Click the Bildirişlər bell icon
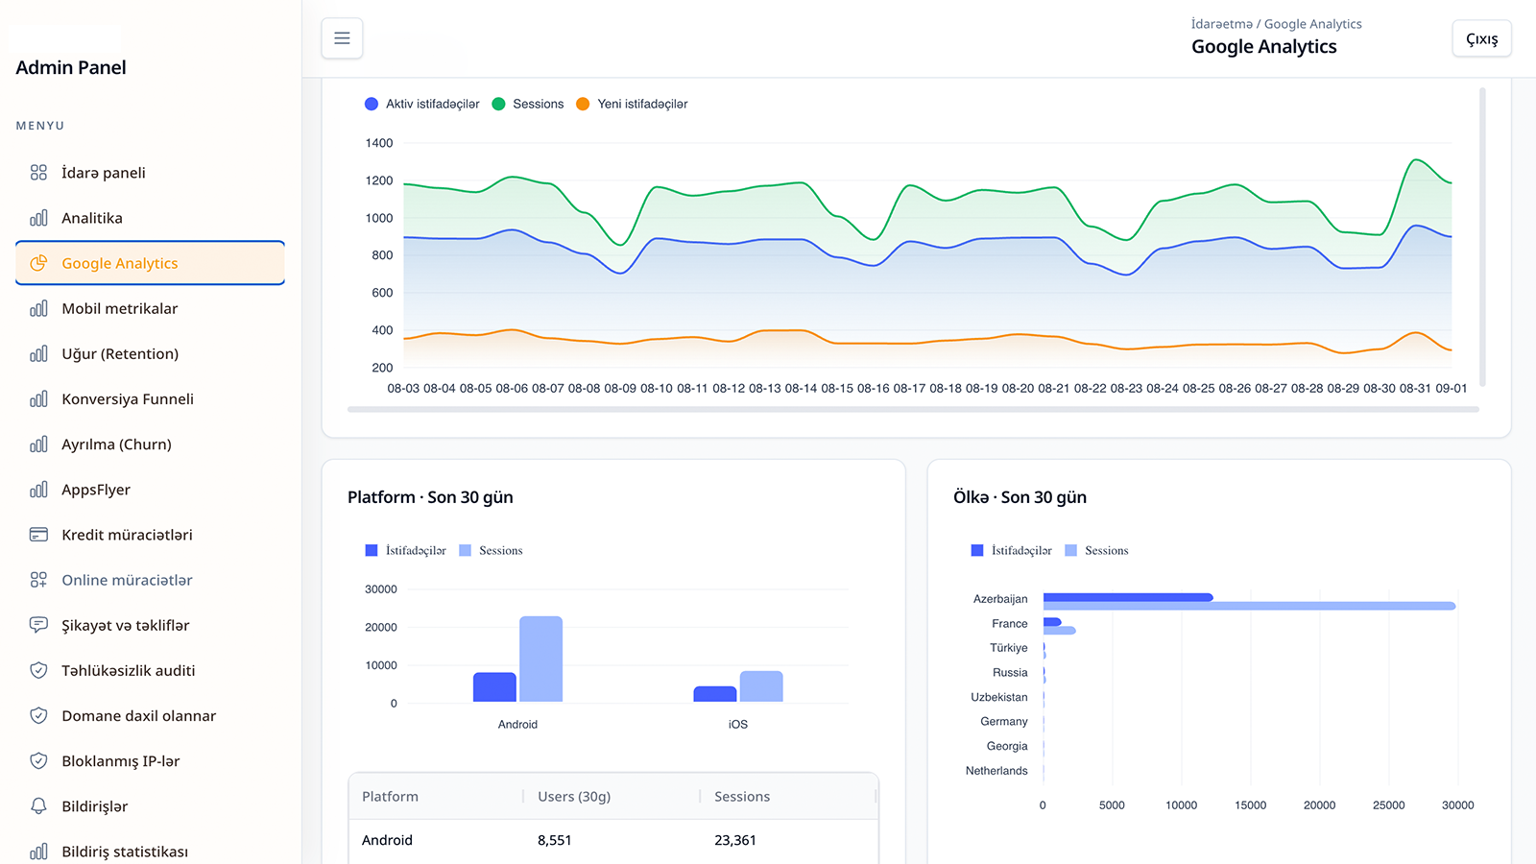 pyautogui.click(x=38, y=806)
